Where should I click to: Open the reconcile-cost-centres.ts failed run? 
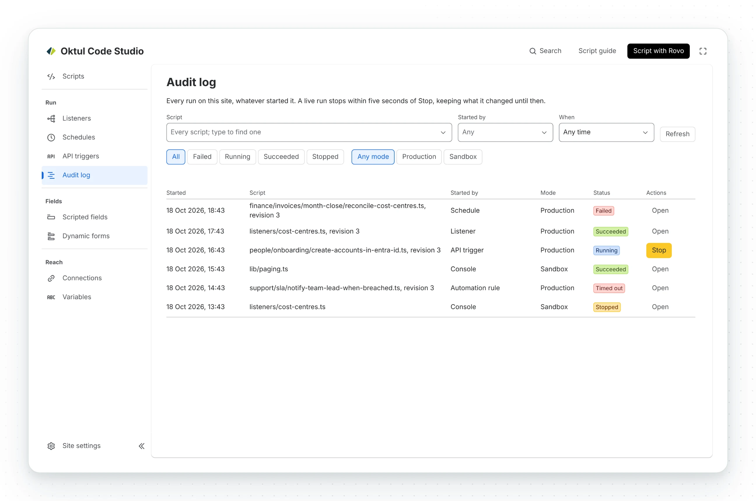[x=660, y=211]
